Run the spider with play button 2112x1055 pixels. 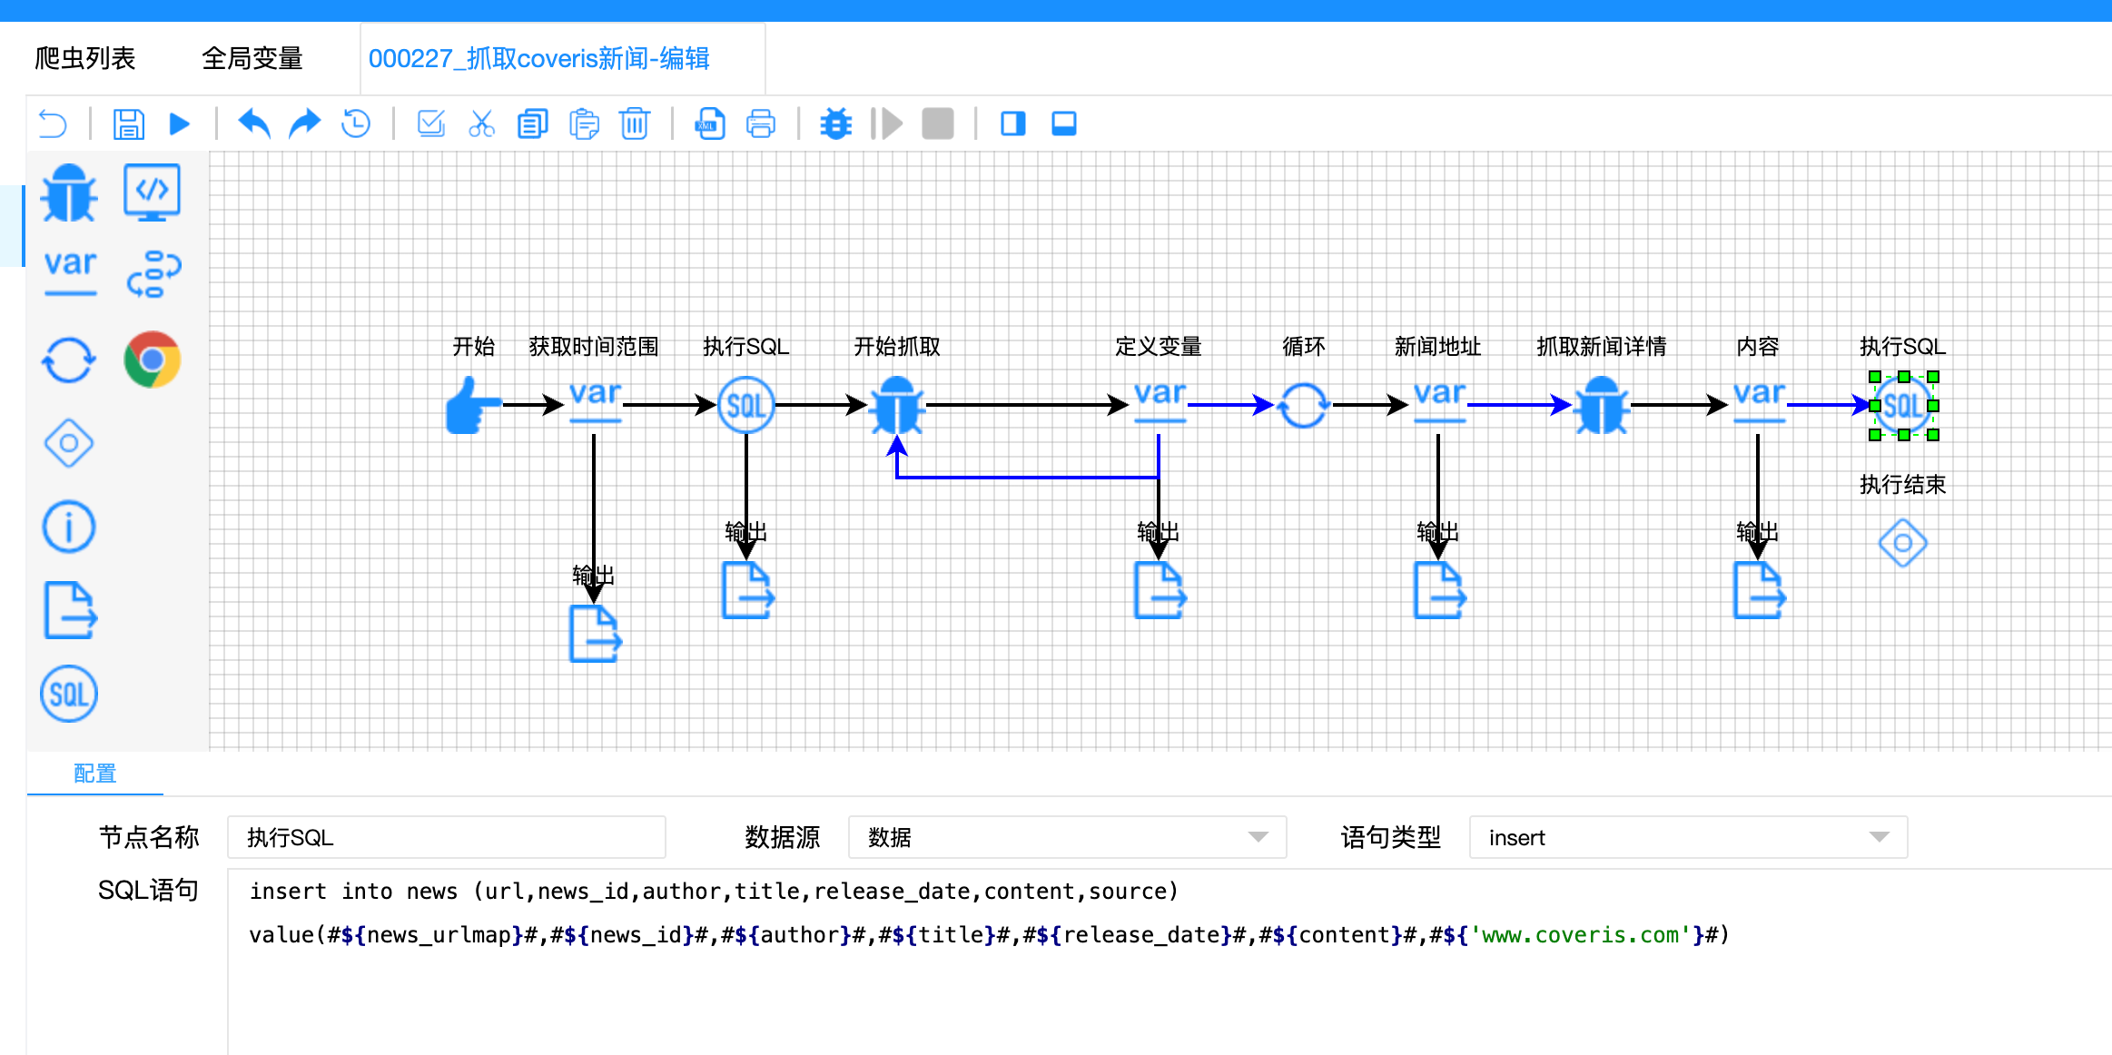(x=180, y=123)
